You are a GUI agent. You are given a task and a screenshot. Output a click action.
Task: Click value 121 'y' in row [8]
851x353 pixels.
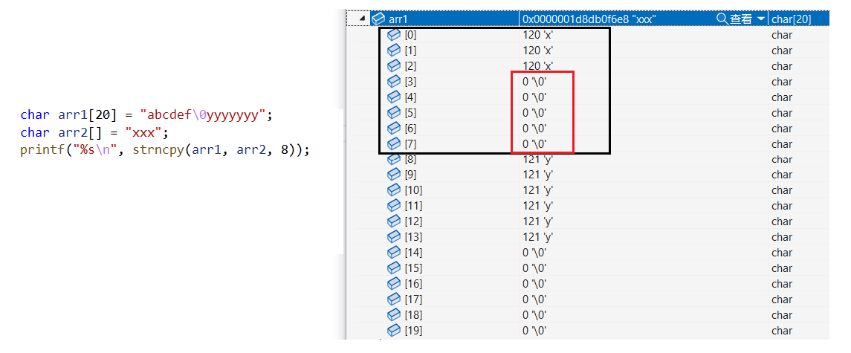(537, 159)
